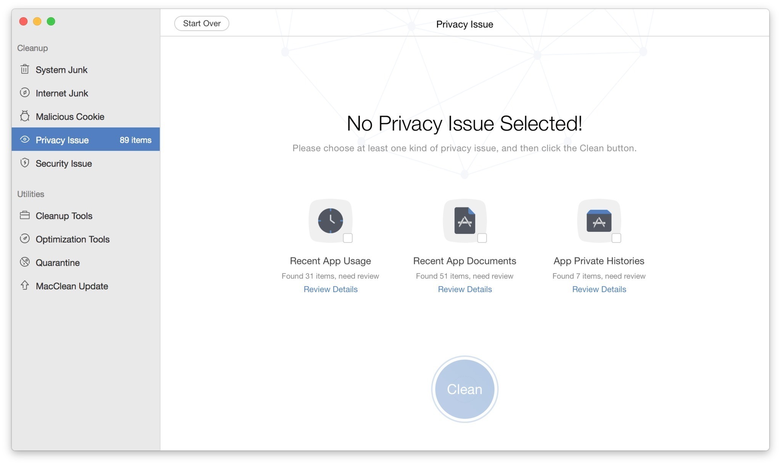Viewport: 781px width, 465px height.
Task: Review Details for Recent App Documents
Action: point(464,288)
